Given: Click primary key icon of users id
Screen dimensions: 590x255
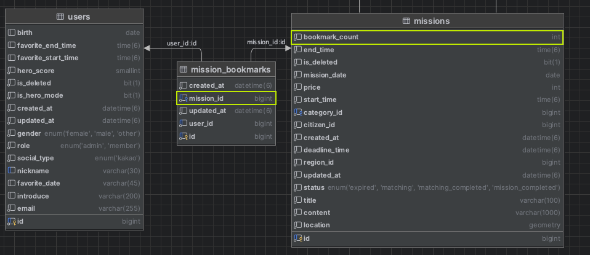Looking at the screenshot, I should coord(11,222).
